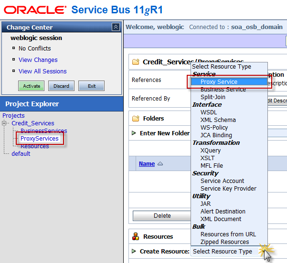
Task: Open BusinessServices folder in tree
Action: click(44, 131)
